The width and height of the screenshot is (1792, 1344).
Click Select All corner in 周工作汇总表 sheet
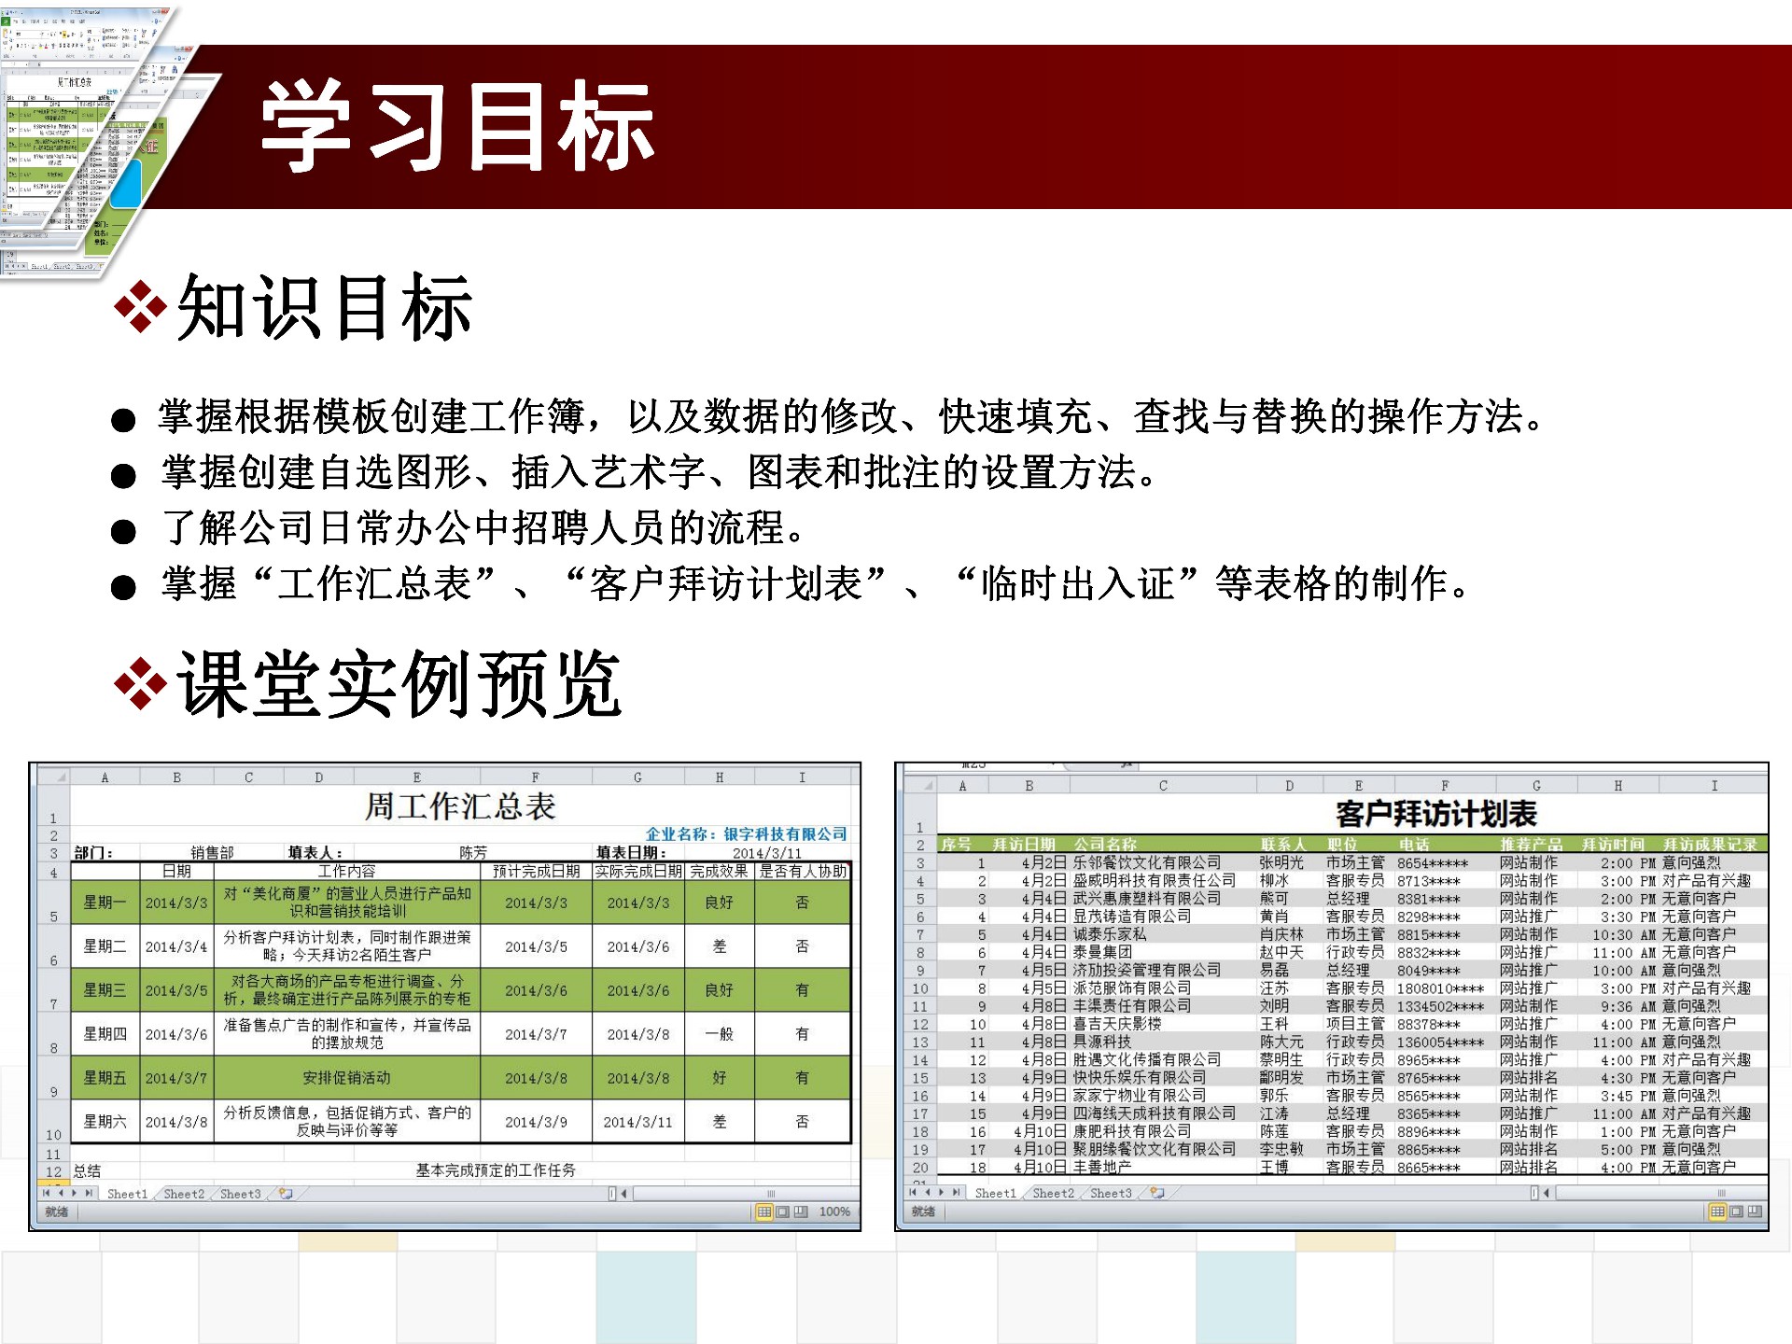point(54,777)
